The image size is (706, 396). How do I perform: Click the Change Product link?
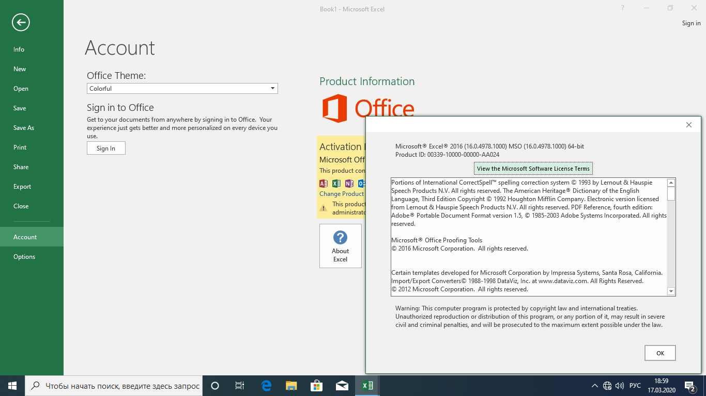(342, 194)
